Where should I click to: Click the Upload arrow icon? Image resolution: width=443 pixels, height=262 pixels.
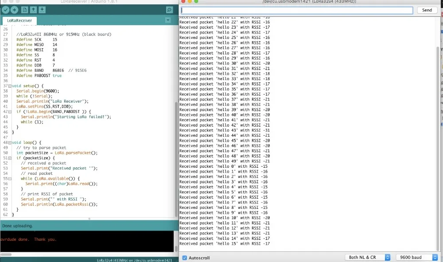[15, 10]
